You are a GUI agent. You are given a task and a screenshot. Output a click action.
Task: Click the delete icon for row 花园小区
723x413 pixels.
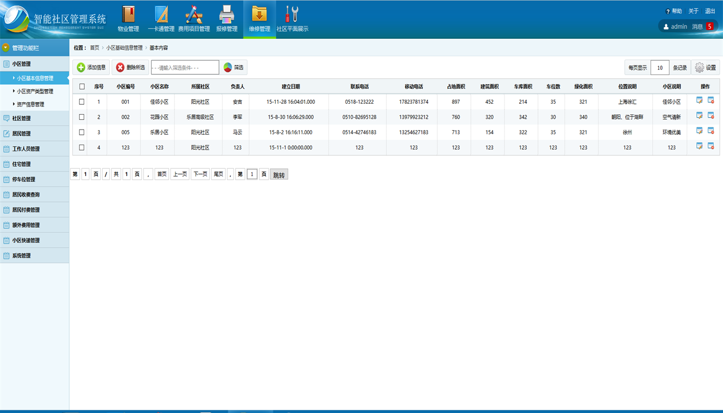coord(711,116)
